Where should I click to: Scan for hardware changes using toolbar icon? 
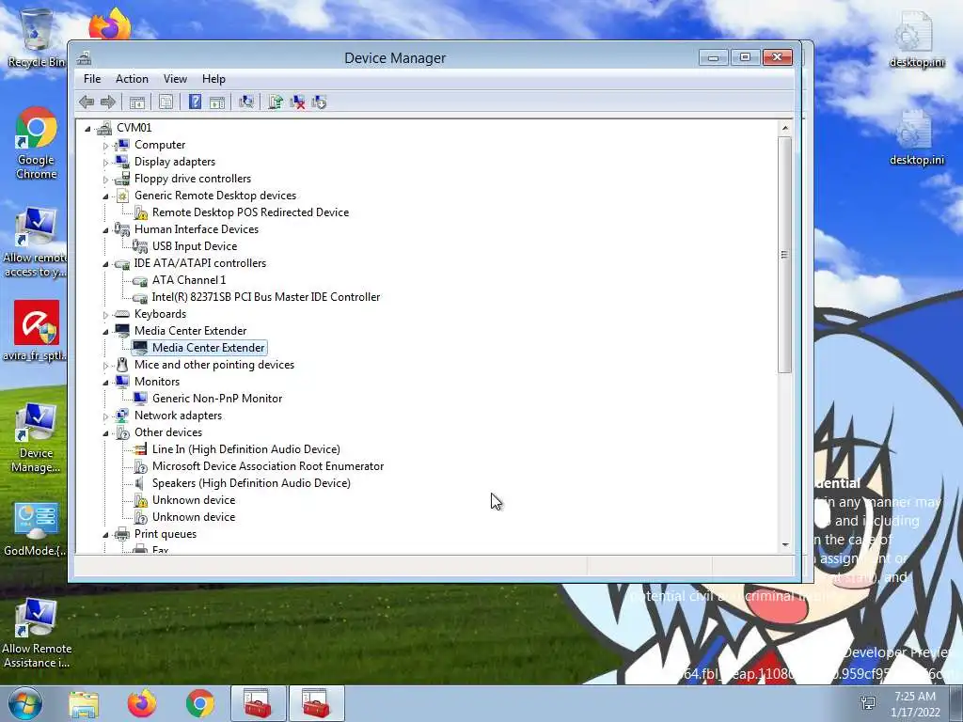click(246, 102)
